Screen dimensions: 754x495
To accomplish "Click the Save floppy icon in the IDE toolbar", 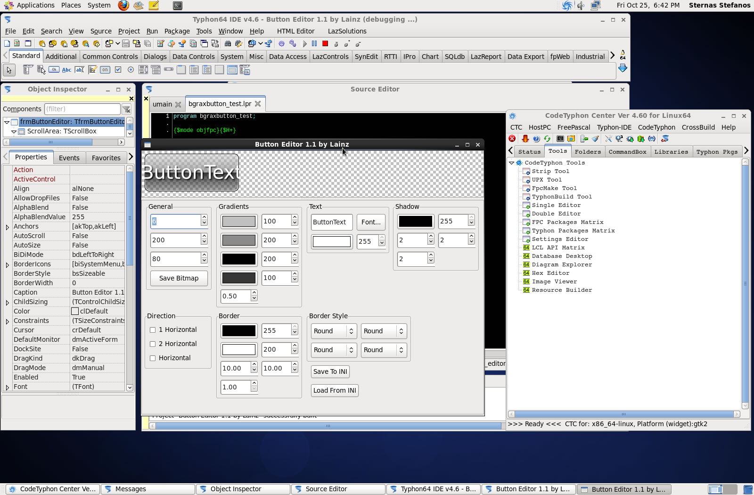I will (x=126, y=44).
